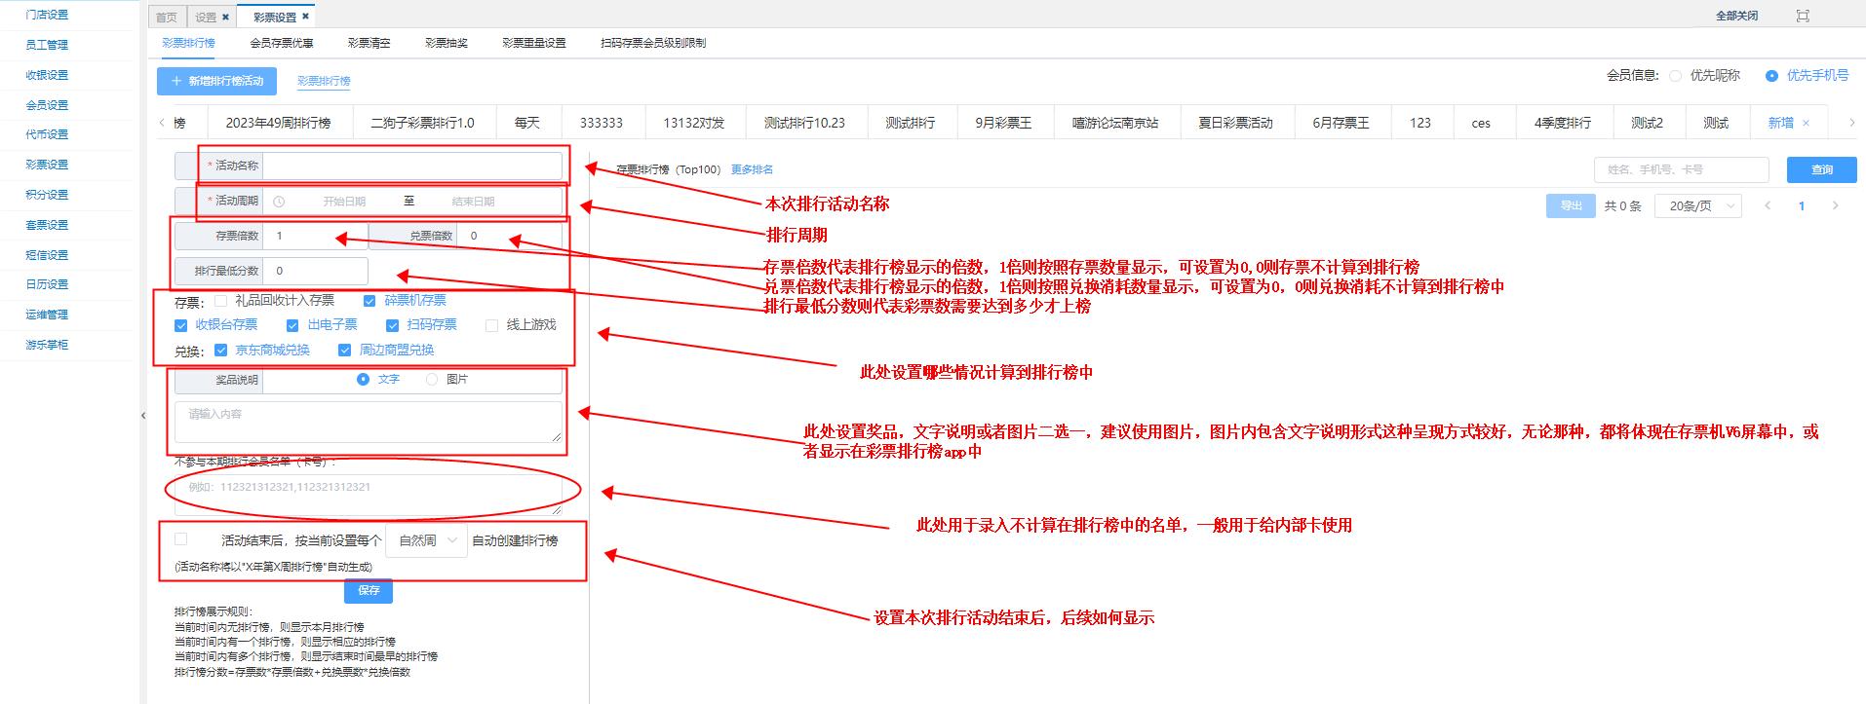
Task: Go to 首页 top tab
Action: [x=167, y=17]
